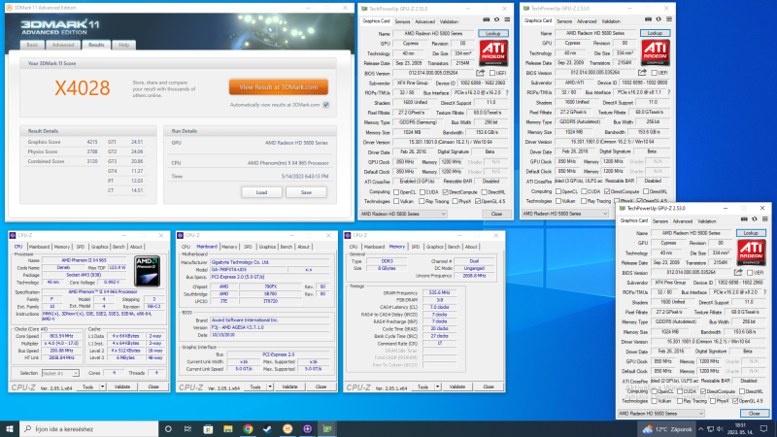The image size is (777, 437).
Task: Click the ATI Radeon logo in leftmost GPU-Z window
Action: [493, 53]
